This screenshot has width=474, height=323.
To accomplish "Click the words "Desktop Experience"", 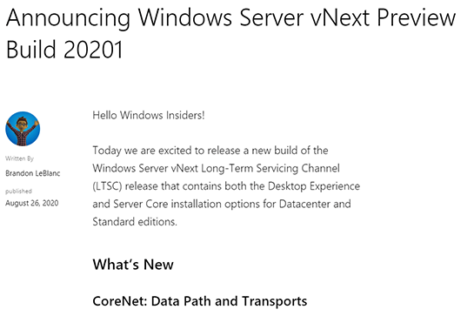I will tap(314, 185).
